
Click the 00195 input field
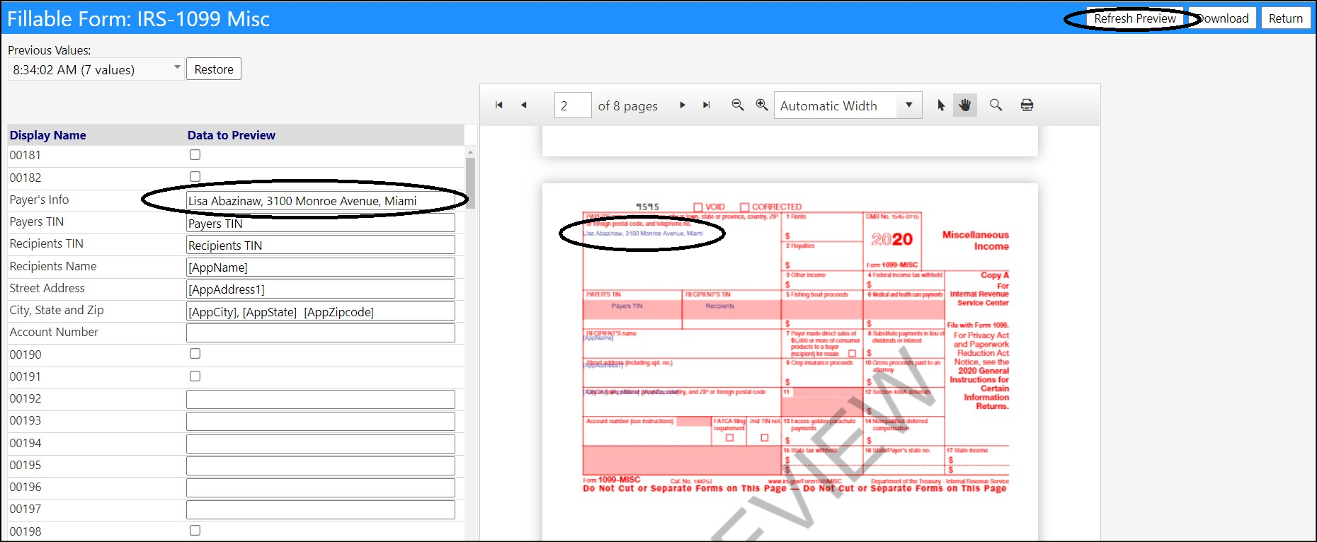pos(321,466)
